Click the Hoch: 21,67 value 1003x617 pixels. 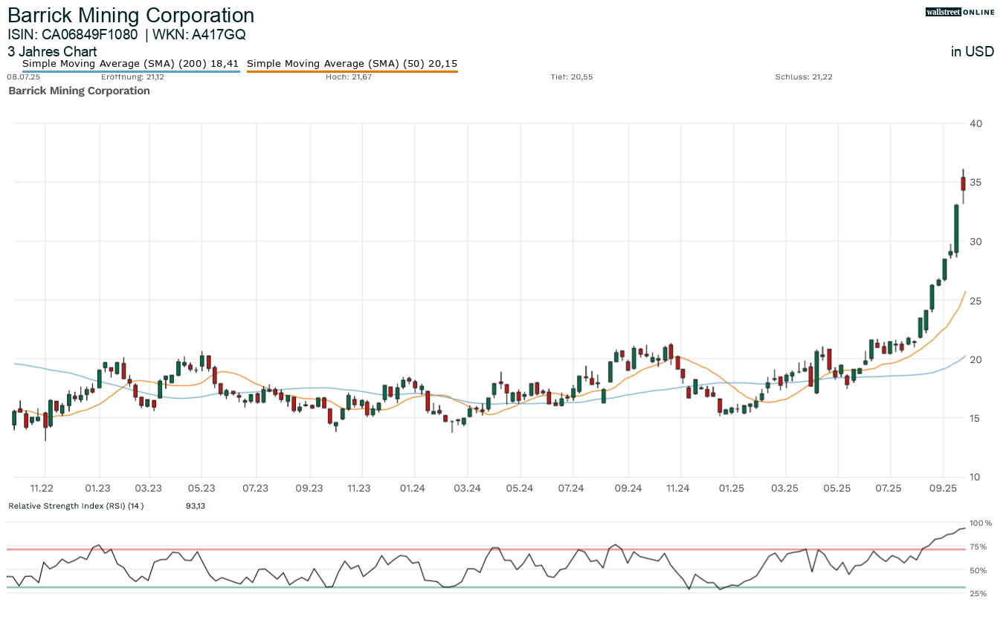[x=349, y=77]
